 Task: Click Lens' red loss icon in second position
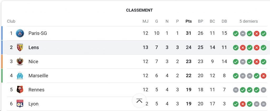point(243,48)
